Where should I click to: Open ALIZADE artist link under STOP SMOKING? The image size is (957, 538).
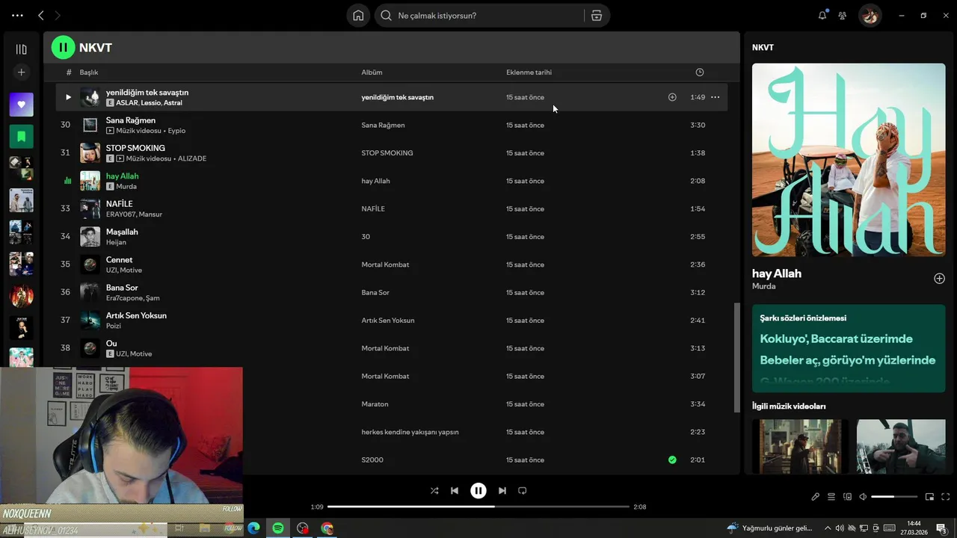click(x=192, y=158)
